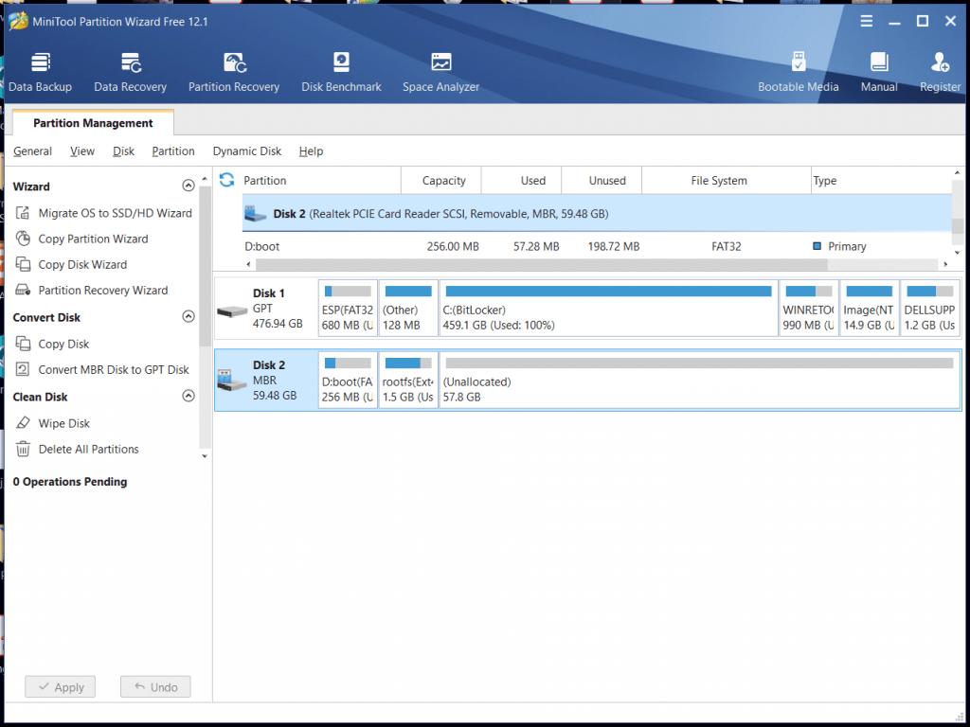Screen dimensions: 970x727
Task: Open the Partition menu
Action: 173,151
